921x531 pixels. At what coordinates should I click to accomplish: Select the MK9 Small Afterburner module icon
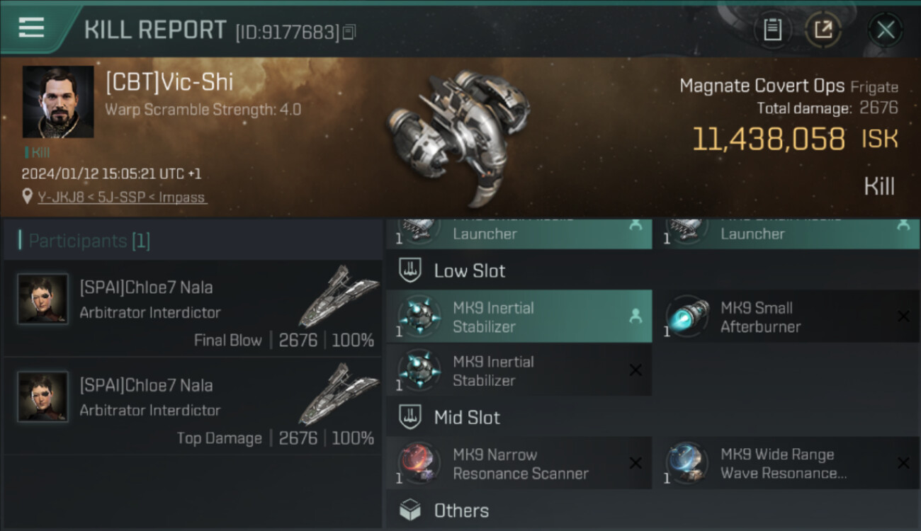(687, 316)
